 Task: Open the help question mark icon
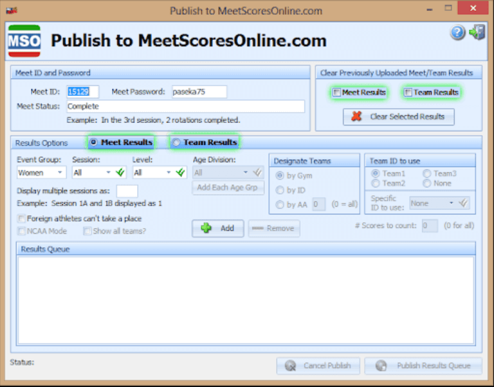point(457,32)
